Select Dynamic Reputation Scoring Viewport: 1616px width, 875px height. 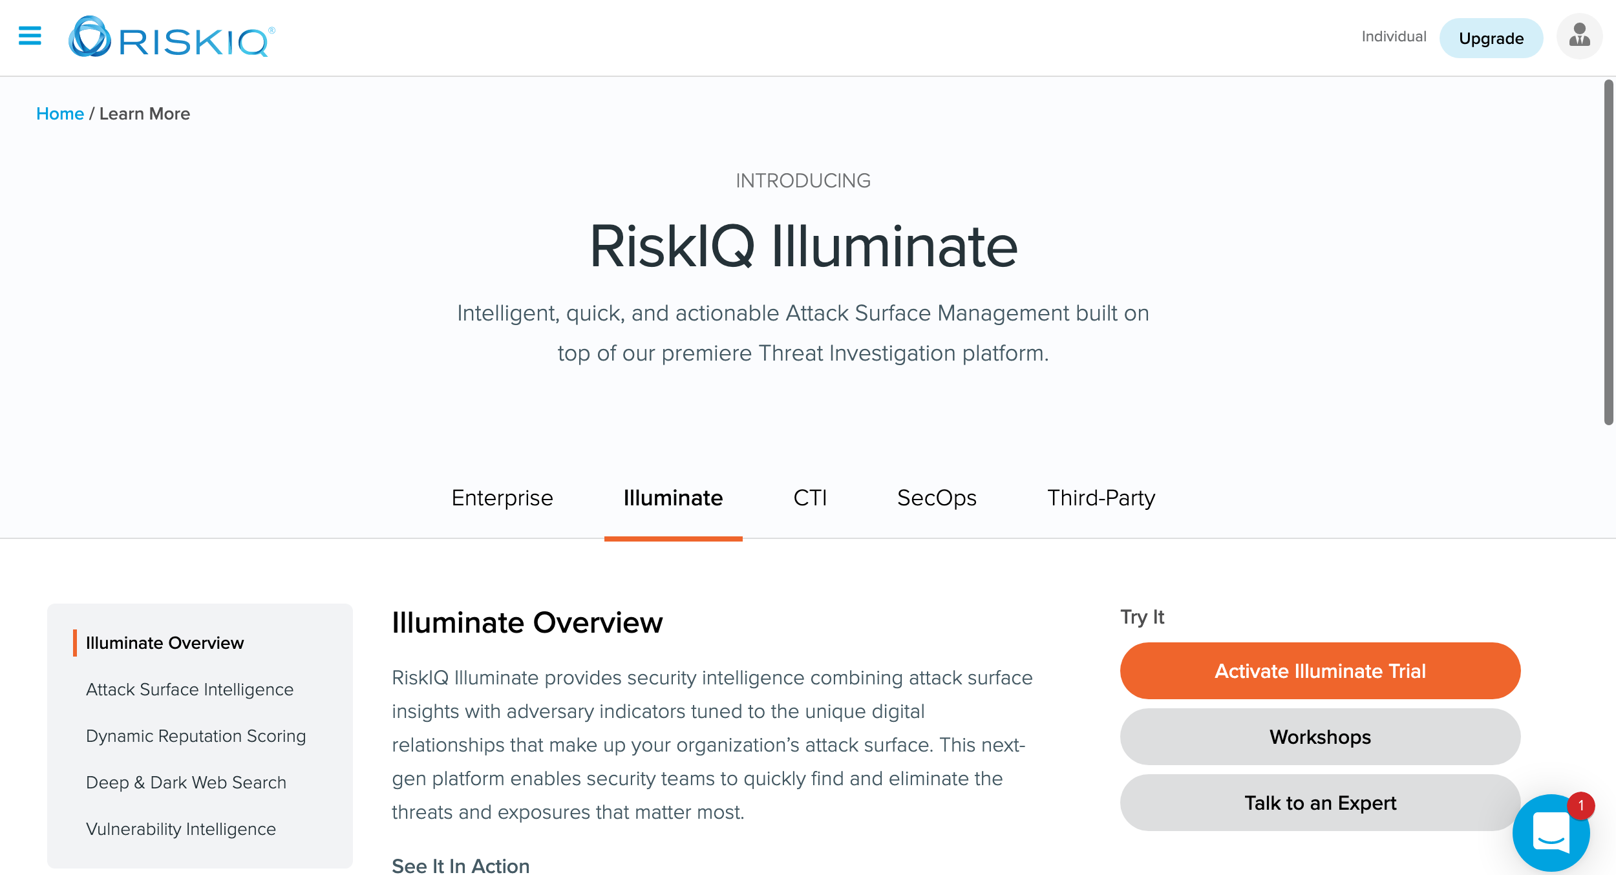tap(195, 735)
